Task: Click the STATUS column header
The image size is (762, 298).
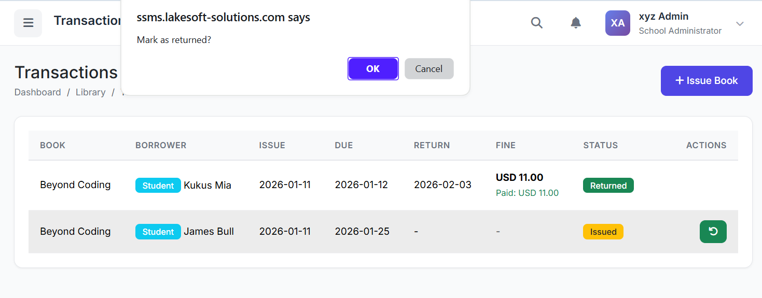Action: [600, 145]
